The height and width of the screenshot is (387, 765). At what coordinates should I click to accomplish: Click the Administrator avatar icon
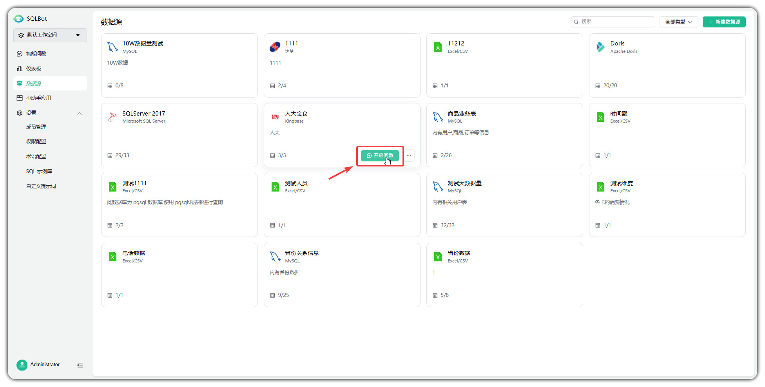(22, 365)
